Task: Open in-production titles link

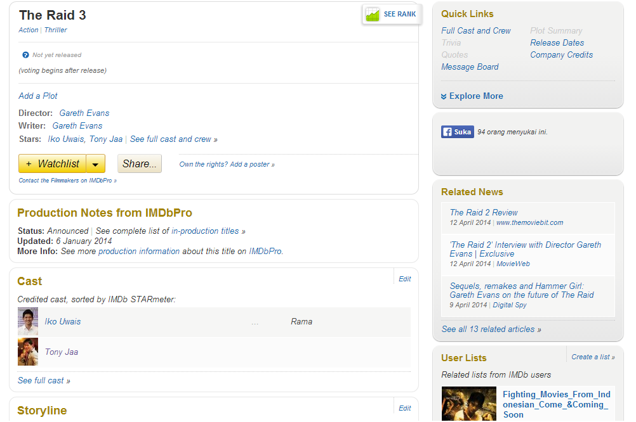Action: click(205, 231)
